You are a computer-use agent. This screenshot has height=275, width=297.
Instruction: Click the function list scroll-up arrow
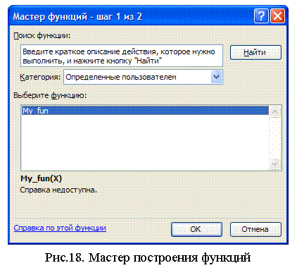tap(274, 111)
